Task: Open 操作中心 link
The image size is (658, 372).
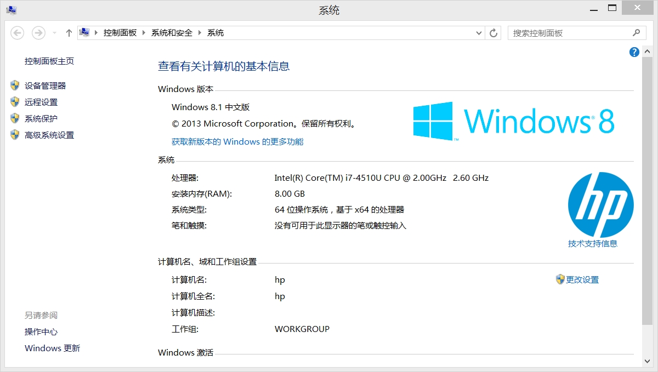Action: click(x=41, y=332)
